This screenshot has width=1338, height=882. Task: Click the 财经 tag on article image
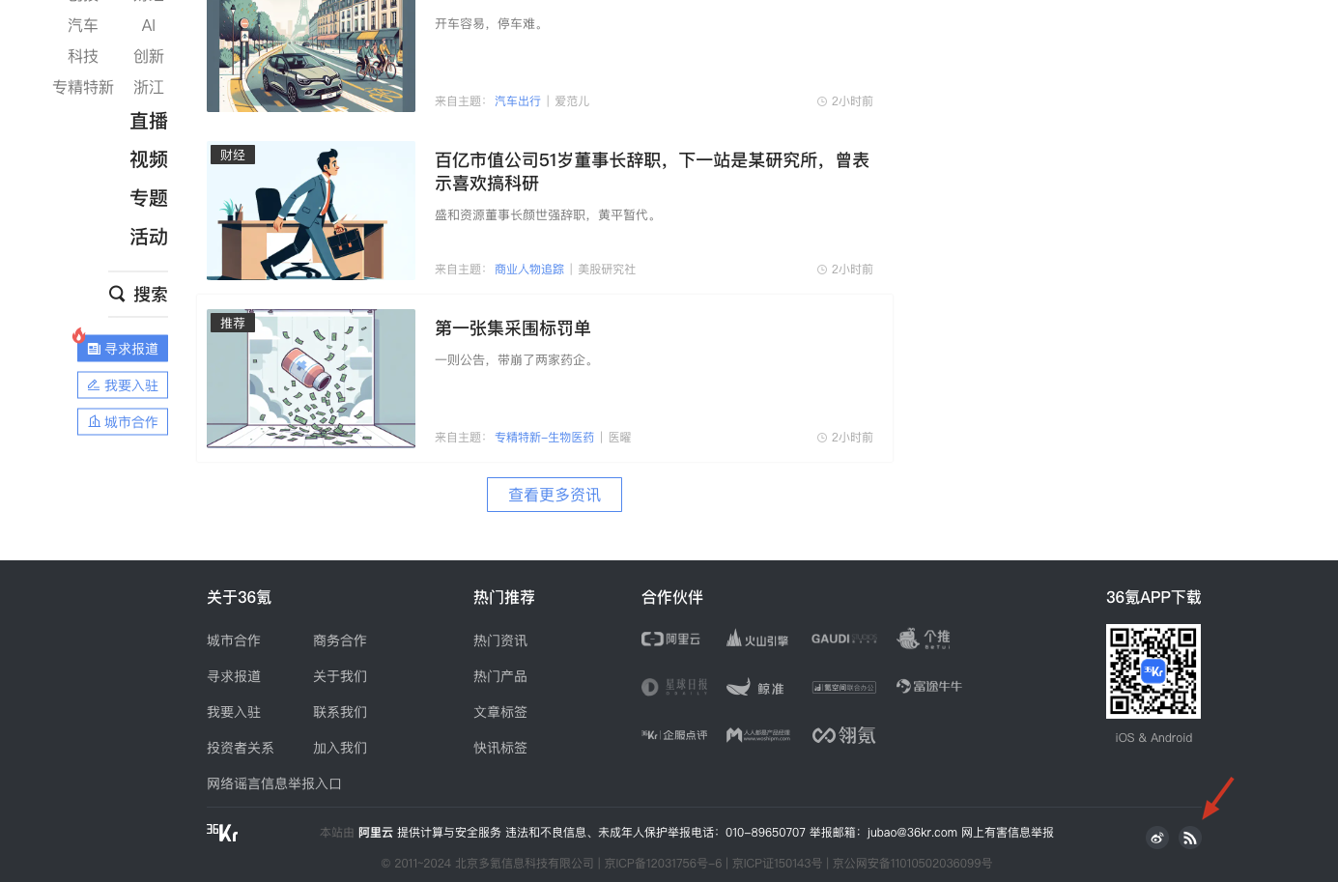click(233, 155)
